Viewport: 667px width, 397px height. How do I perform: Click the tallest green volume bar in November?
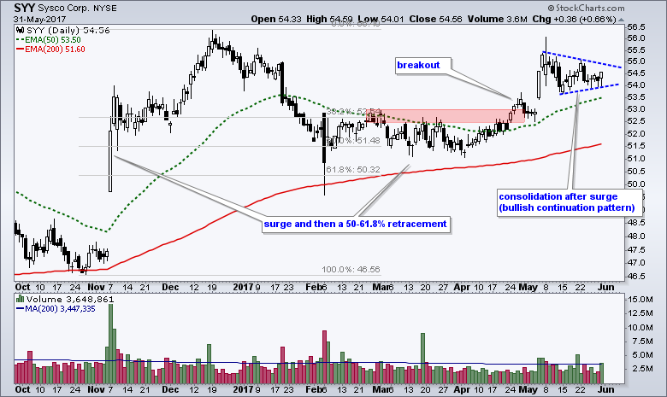click(110, 344)
